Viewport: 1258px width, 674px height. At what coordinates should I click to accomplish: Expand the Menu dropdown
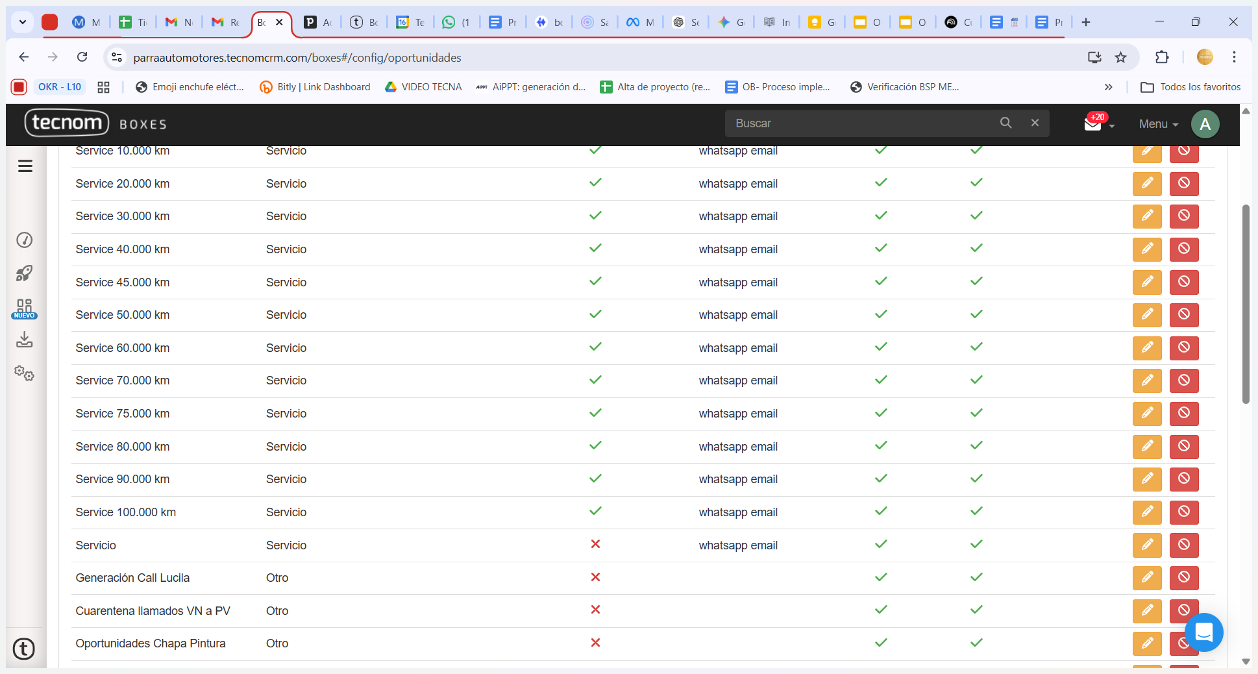[x=1158, y=124]
